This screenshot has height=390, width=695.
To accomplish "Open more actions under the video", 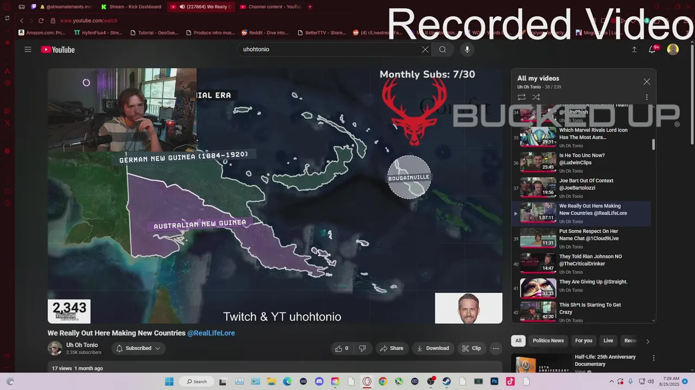I will tap(495, 348).
